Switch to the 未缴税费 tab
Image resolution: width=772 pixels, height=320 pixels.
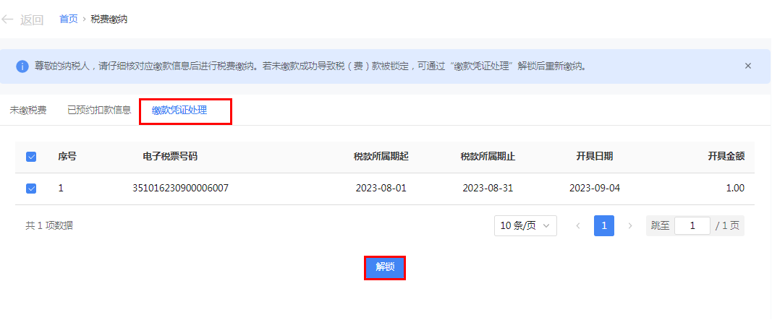pyautogui.click(x=28, y=111)
